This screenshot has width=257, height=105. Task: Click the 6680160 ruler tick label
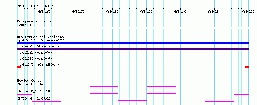click(x=44, y=12)
